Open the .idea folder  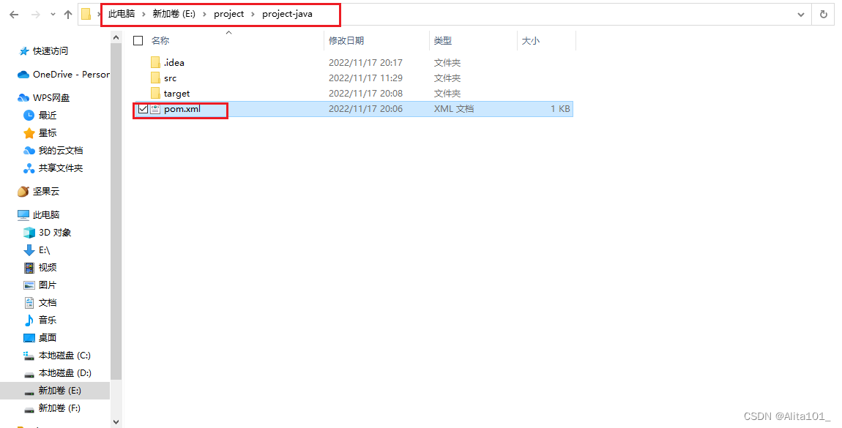click(174, 62)
